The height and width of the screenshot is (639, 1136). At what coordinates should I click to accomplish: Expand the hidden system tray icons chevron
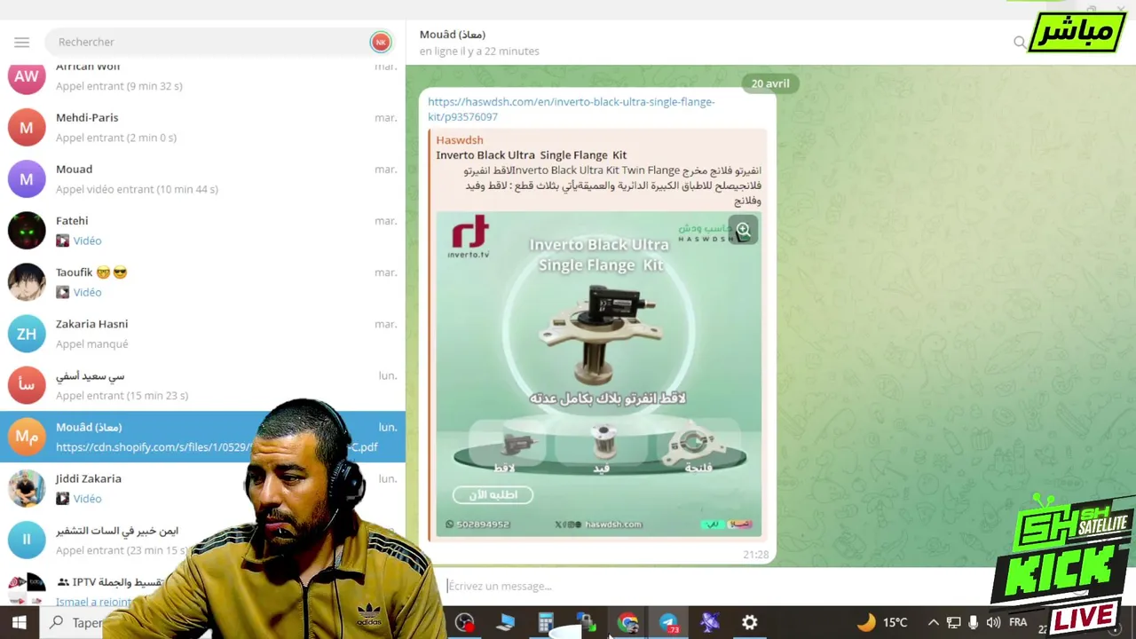click(x=933, y=622)
